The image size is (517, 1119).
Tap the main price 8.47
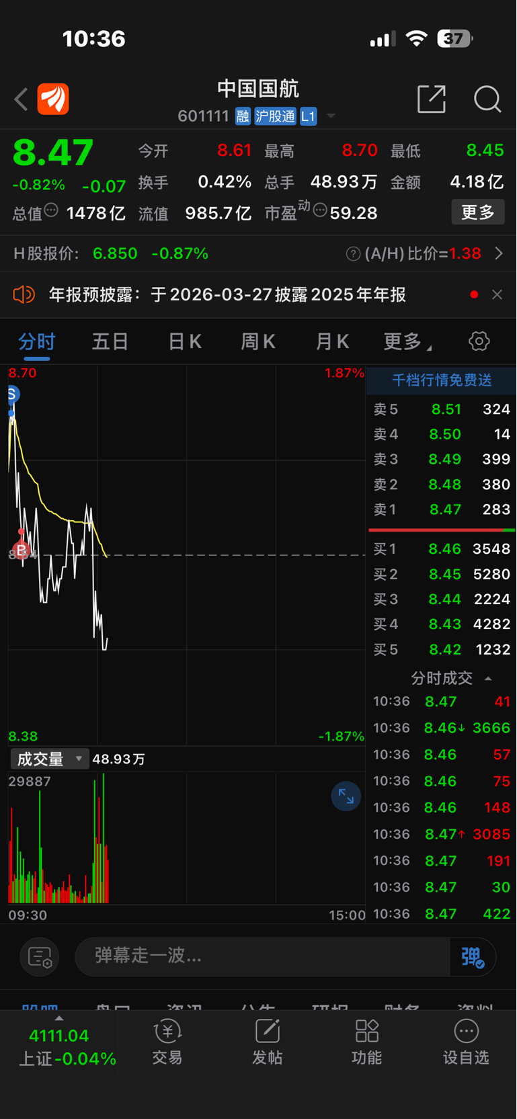[53, 152]
